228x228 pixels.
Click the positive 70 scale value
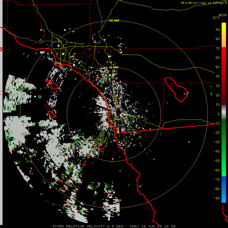(x=218, y=48)
